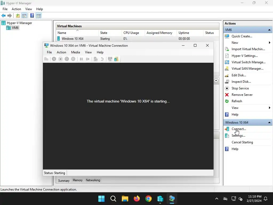
Task: Open the Help menu in Virtual Machine Connection
Action: [100, 52]
